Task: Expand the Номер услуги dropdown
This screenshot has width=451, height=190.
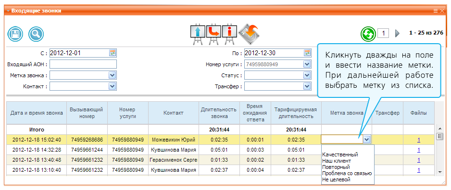Action: click(x=307, y=64)
